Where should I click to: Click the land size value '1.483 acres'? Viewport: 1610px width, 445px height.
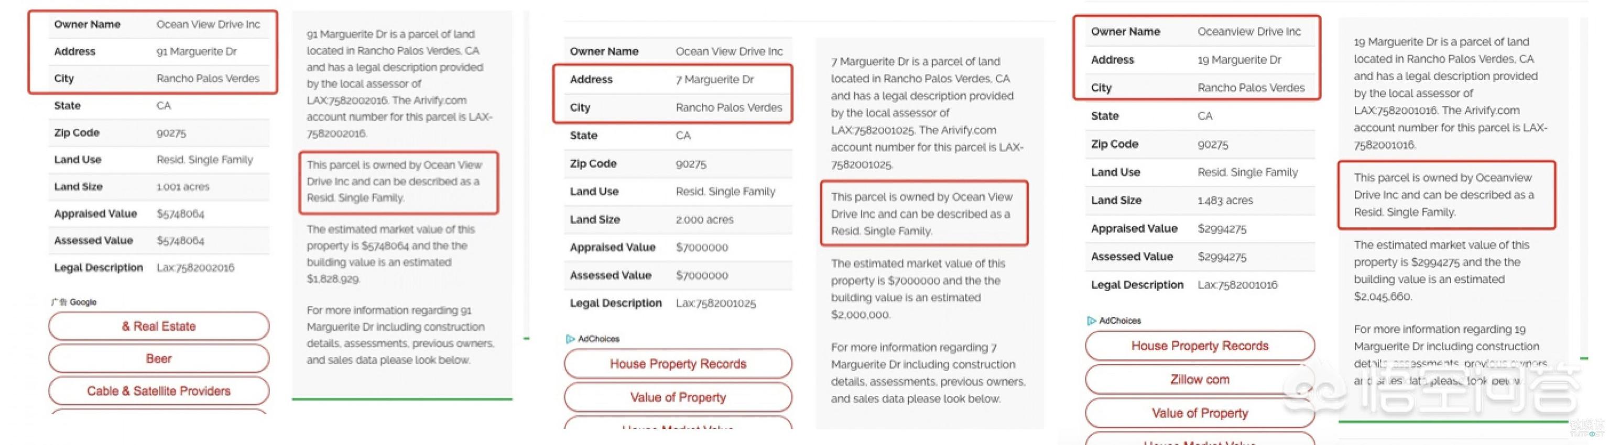(x=1224, y=201)
